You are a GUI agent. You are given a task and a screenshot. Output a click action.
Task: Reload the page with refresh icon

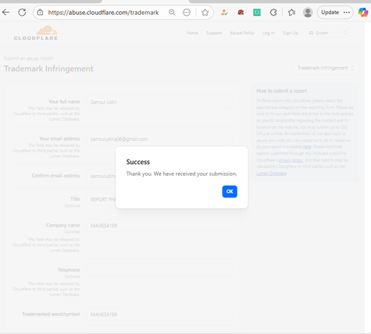coord(22,12)
